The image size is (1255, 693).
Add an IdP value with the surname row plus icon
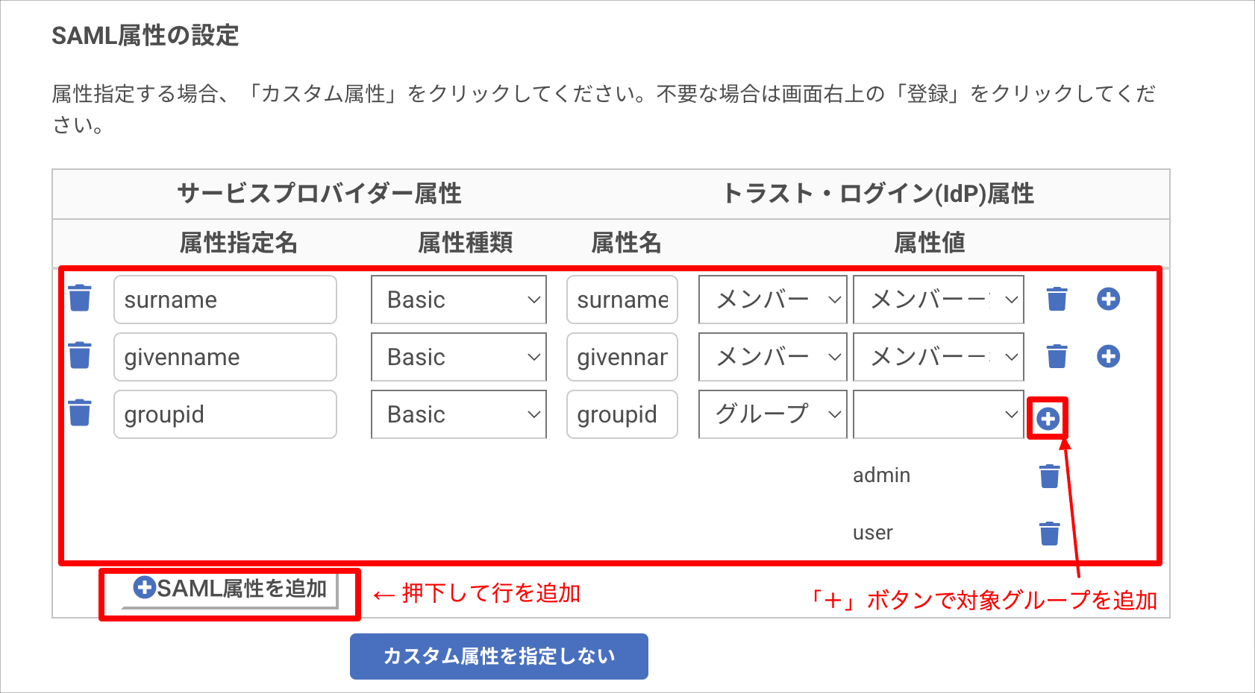1108,299
